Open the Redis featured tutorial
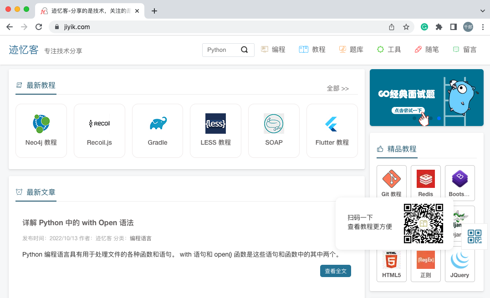 click(426, 183)
